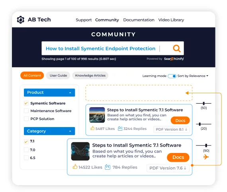Check the PCP Solution checkbox
227x192 pixels.
pyautogui.click(x=26, y=119)
